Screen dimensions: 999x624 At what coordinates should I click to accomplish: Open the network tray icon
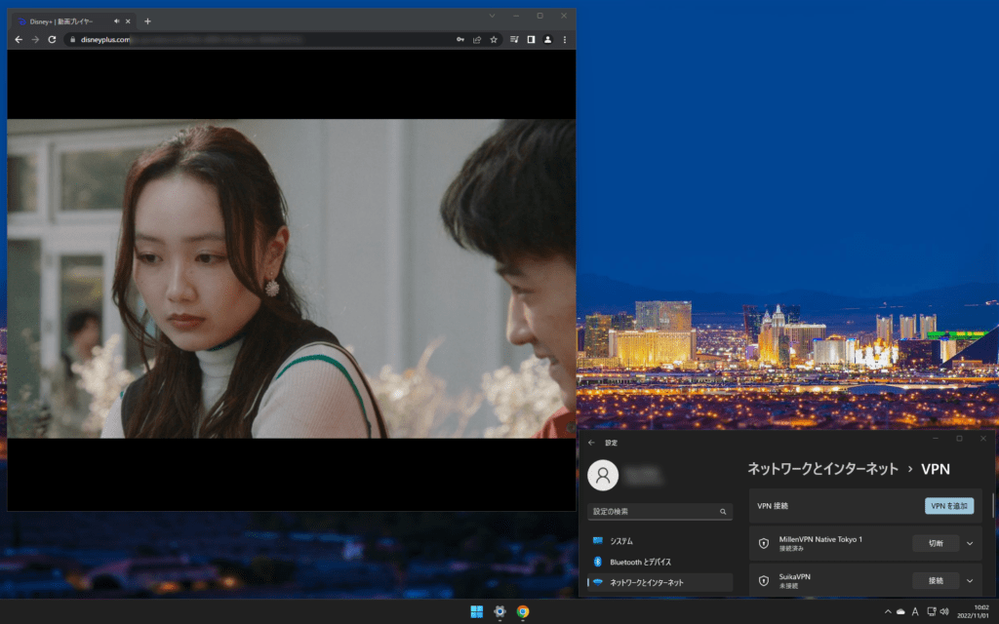(x=931, y=612)
